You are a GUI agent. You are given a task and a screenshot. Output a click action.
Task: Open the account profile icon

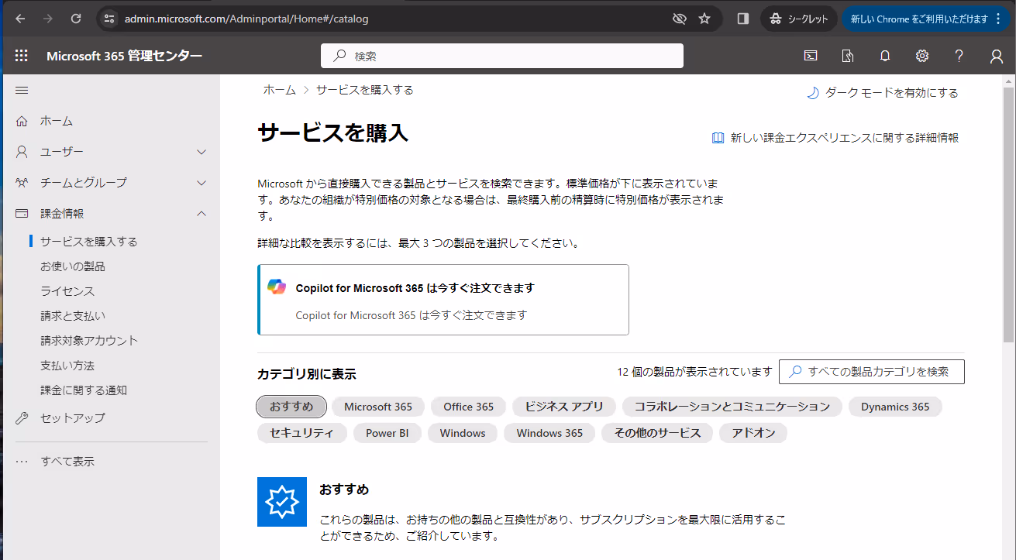click(x=997, y=56)
